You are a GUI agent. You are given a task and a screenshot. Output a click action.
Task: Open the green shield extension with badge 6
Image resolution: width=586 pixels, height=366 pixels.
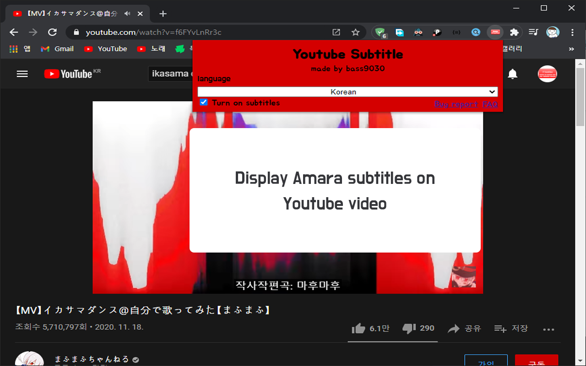coord(380,32)
